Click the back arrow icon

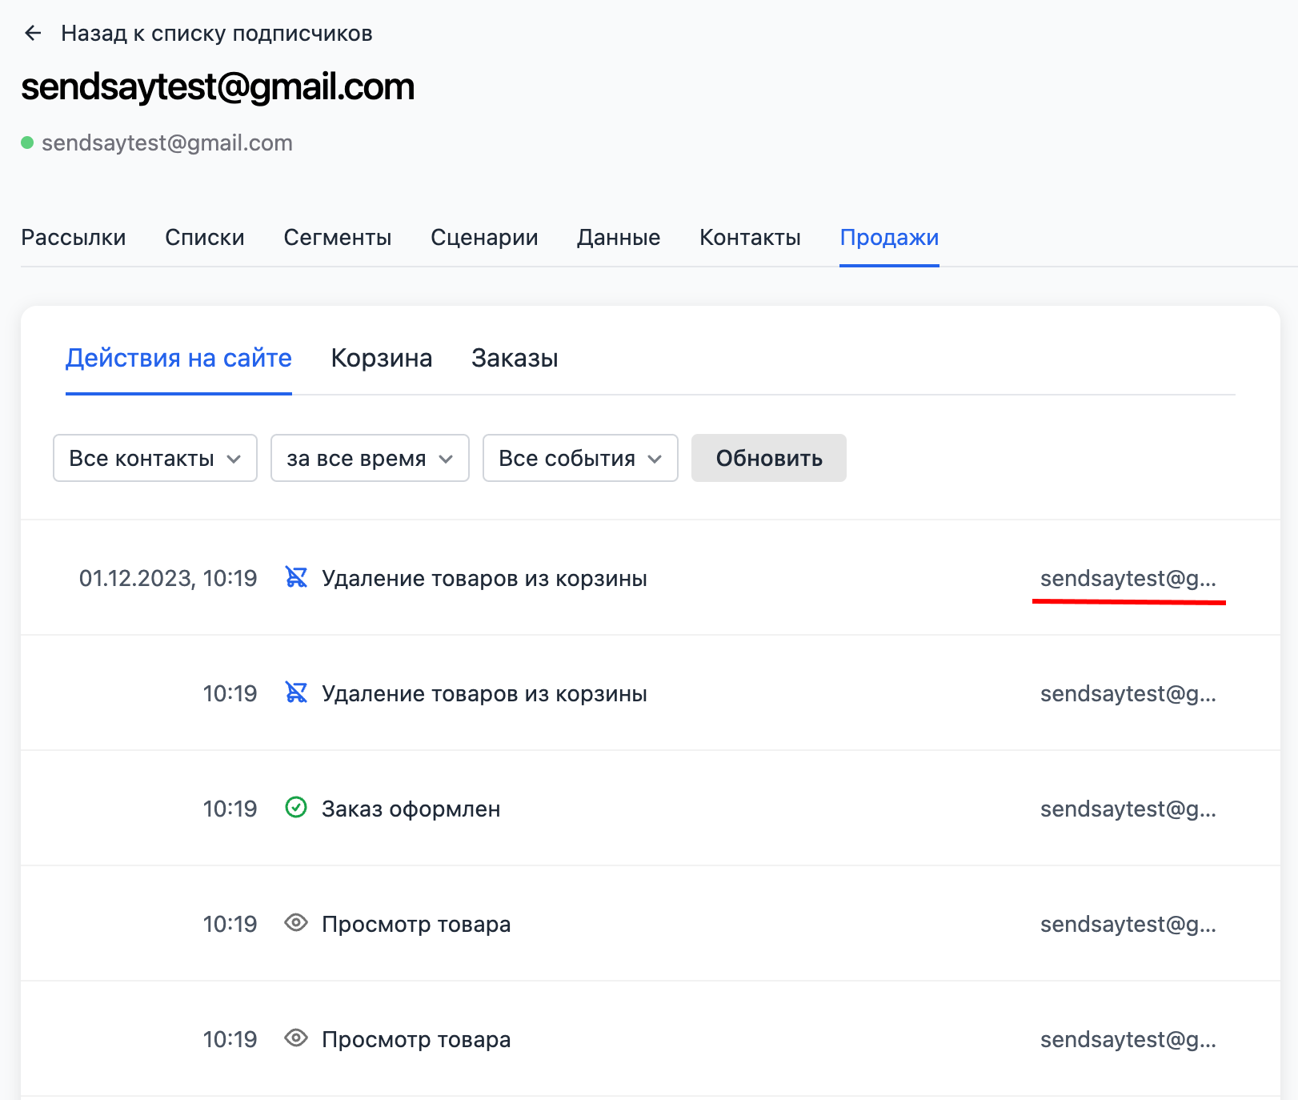[33, 33]
